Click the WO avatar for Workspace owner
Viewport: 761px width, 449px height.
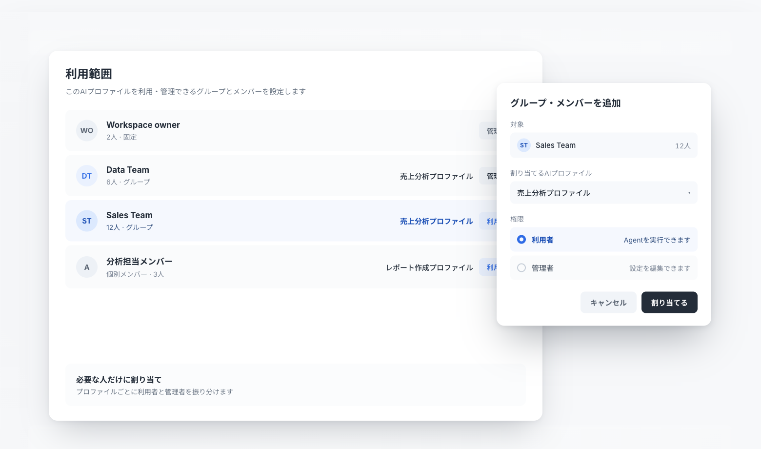[87, 130]
